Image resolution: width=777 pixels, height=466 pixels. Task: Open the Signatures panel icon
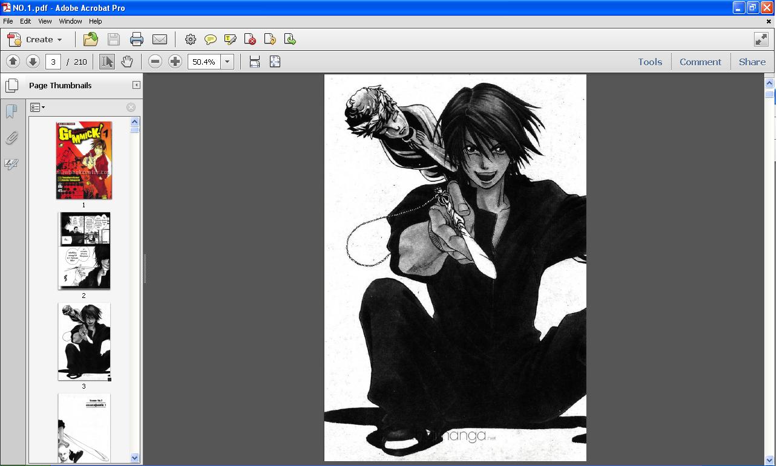pyautogui.click(x=11, y=164)
